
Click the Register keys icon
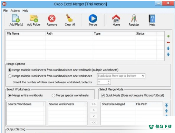tap(134, 18)
